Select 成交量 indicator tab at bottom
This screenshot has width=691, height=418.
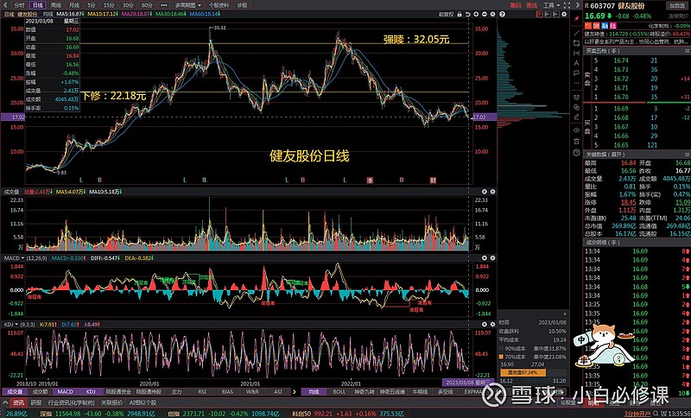coord(15,391)
